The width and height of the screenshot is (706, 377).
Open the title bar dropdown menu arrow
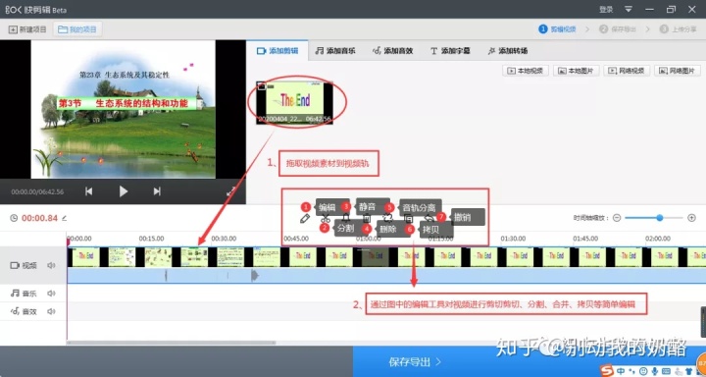coord(629,9)
